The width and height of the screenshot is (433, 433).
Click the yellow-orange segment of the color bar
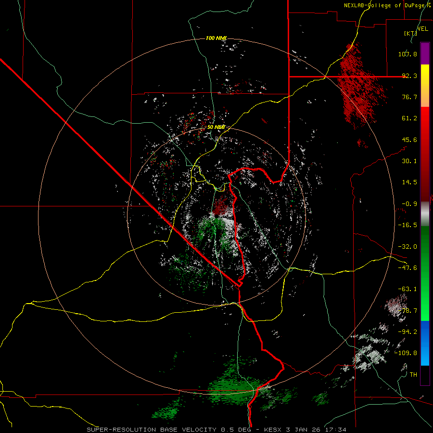(x=425, y=86)
